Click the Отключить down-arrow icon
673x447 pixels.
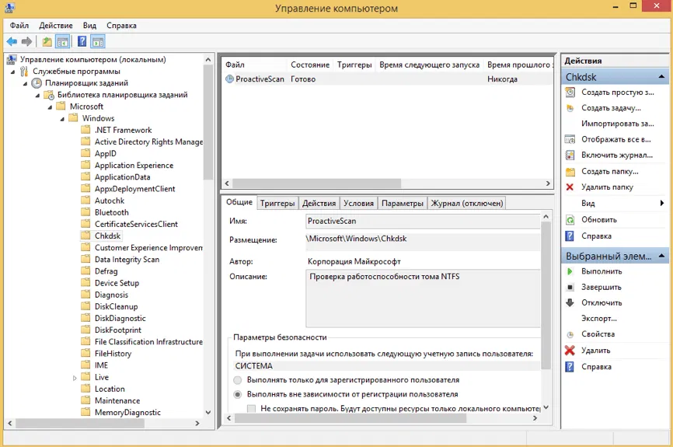pos(570,302)
